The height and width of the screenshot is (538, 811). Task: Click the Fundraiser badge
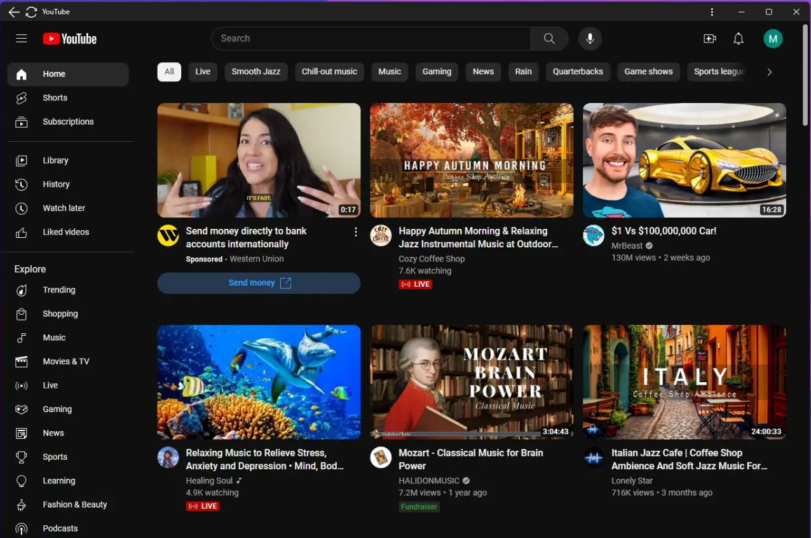coord(419,507)
